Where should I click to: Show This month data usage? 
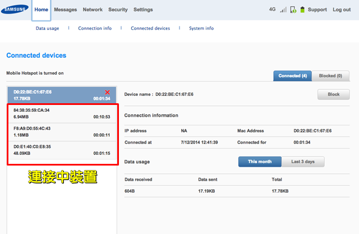260,162
